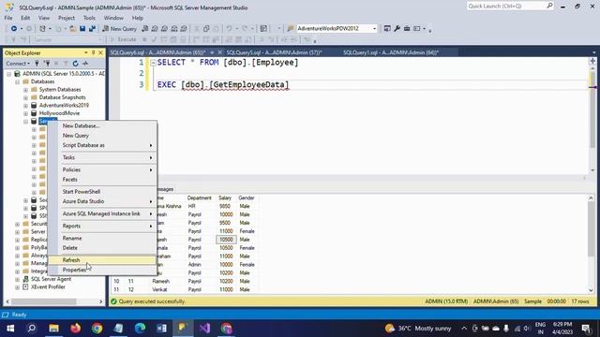Expand the System Databases folder

25,90
